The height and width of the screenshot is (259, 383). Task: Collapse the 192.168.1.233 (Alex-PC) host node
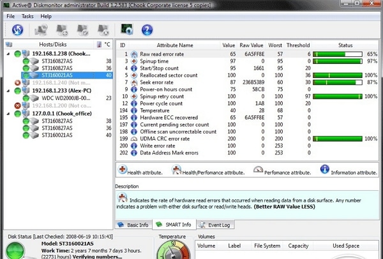tap(8, 91)
